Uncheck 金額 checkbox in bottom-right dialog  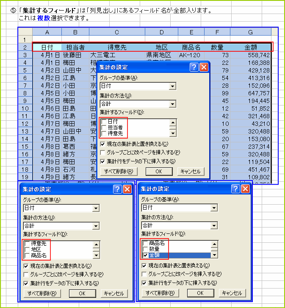145,255
